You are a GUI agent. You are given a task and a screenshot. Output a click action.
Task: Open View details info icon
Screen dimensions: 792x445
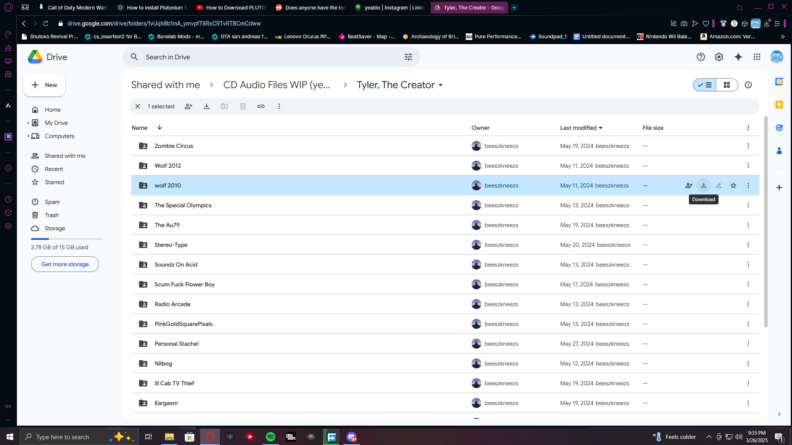click(748, 85)
